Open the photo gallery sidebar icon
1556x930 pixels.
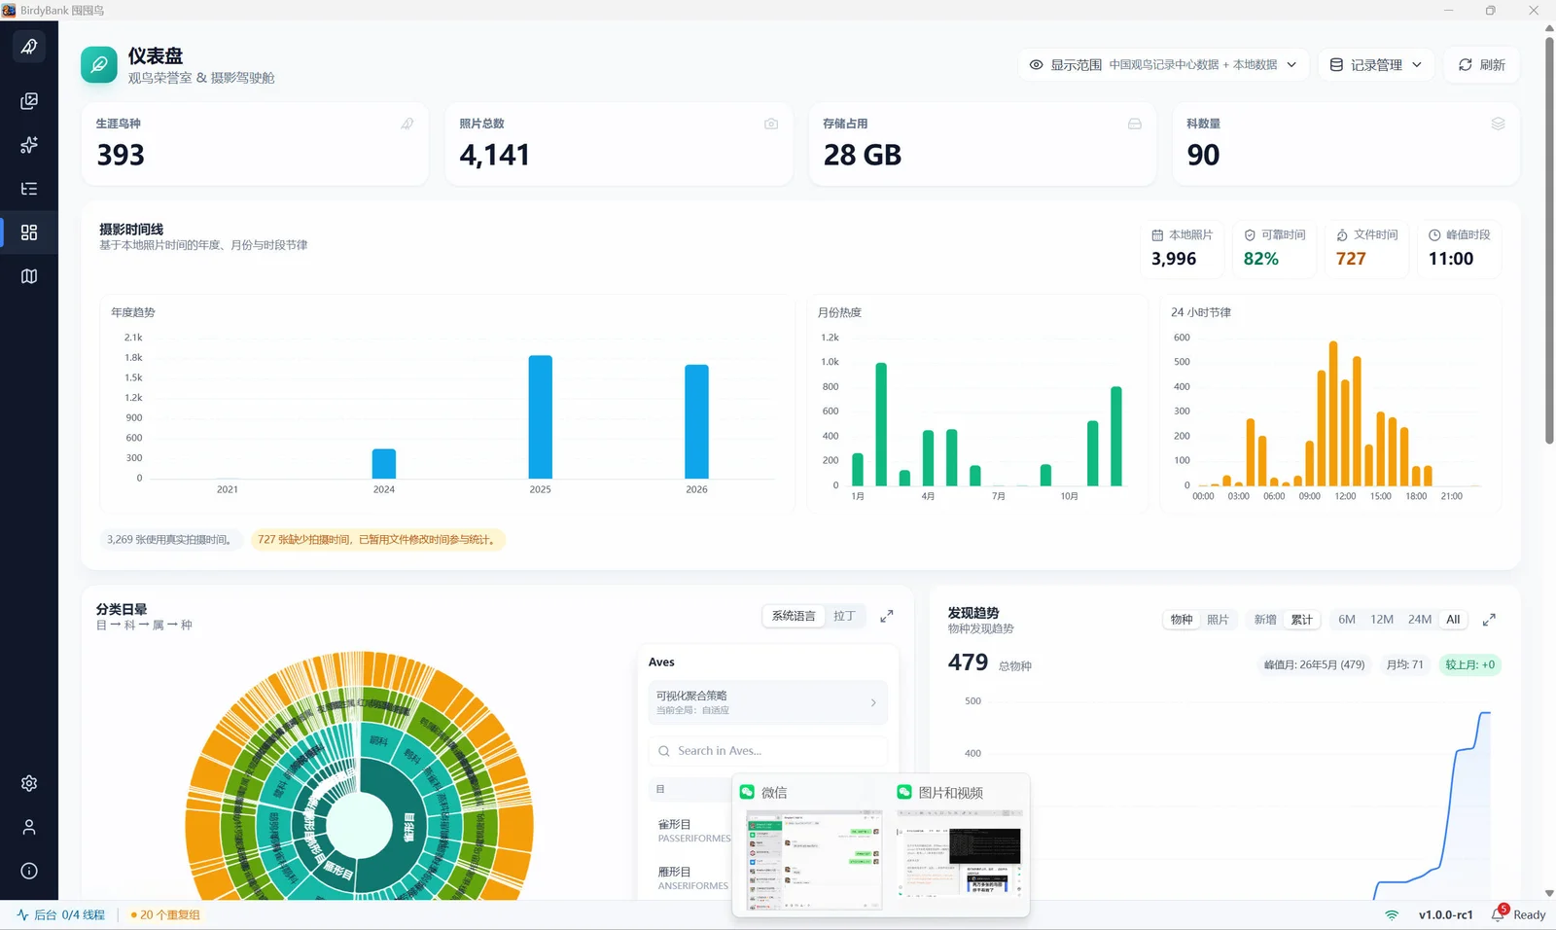click(29, 101)
